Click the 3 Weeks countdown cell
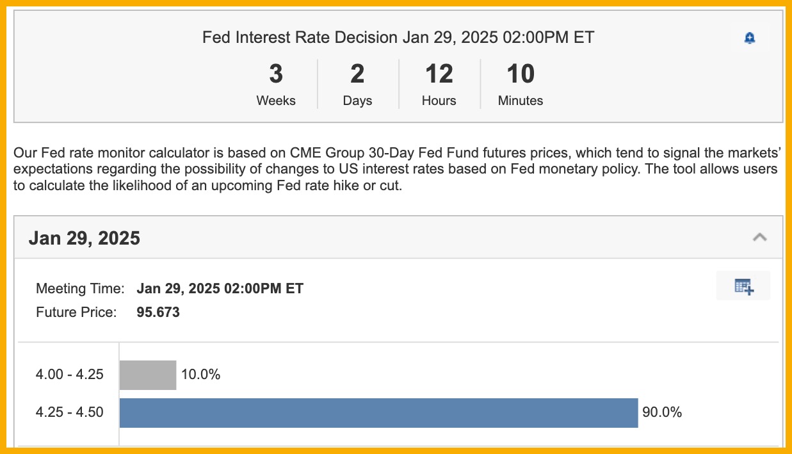 [x=276, y=85]
